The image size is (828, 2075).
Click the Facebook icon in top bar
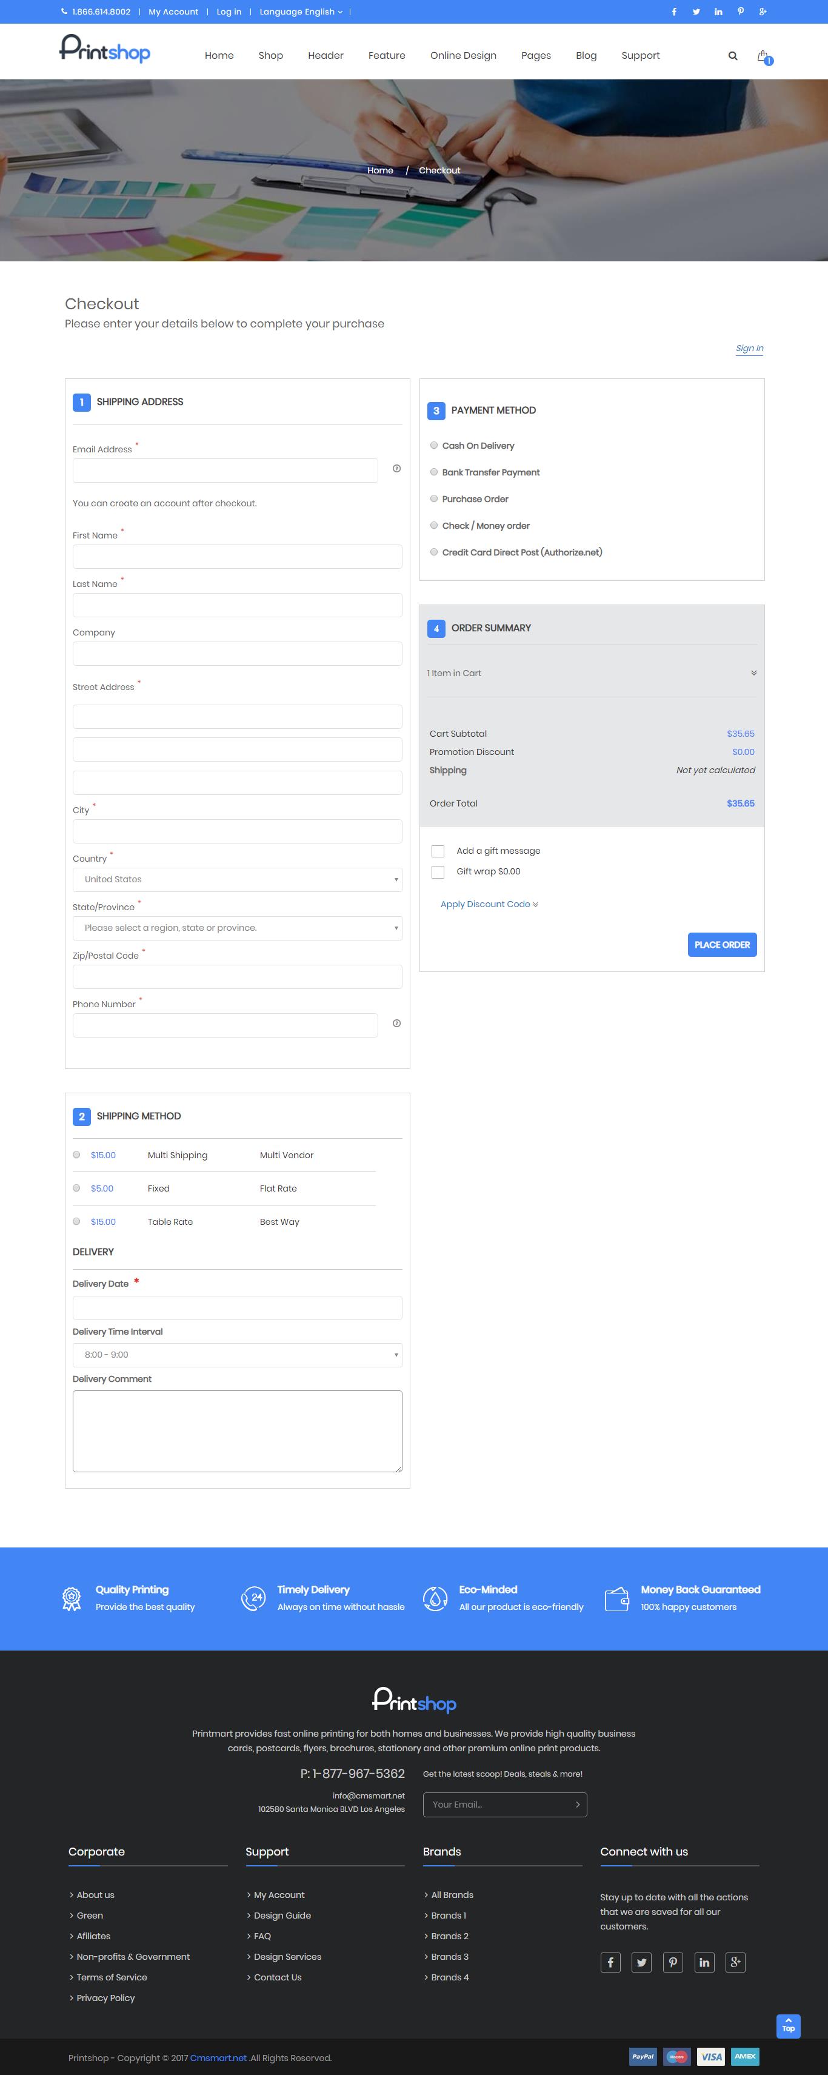(x=674, y=12)
